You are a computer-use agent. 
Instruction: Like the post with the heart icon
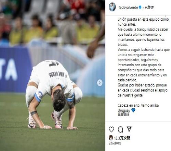(111, 129)
